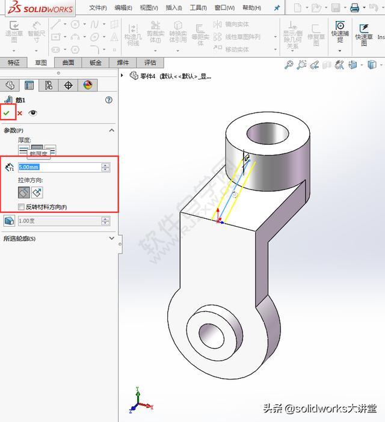This screenshot has height=422, width=385.
Task: Click the 快速草图 button
Action: 364,35
